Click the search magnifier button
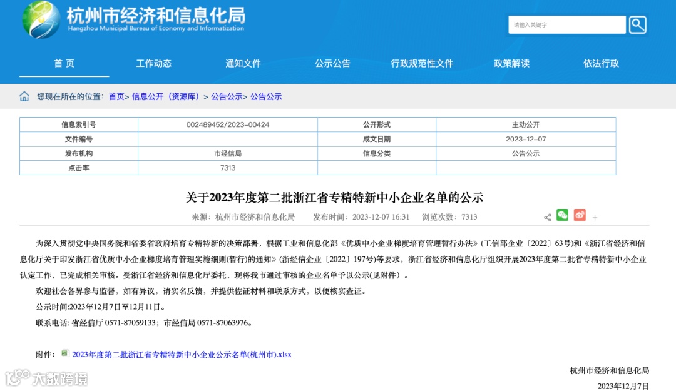 [637, 24]
